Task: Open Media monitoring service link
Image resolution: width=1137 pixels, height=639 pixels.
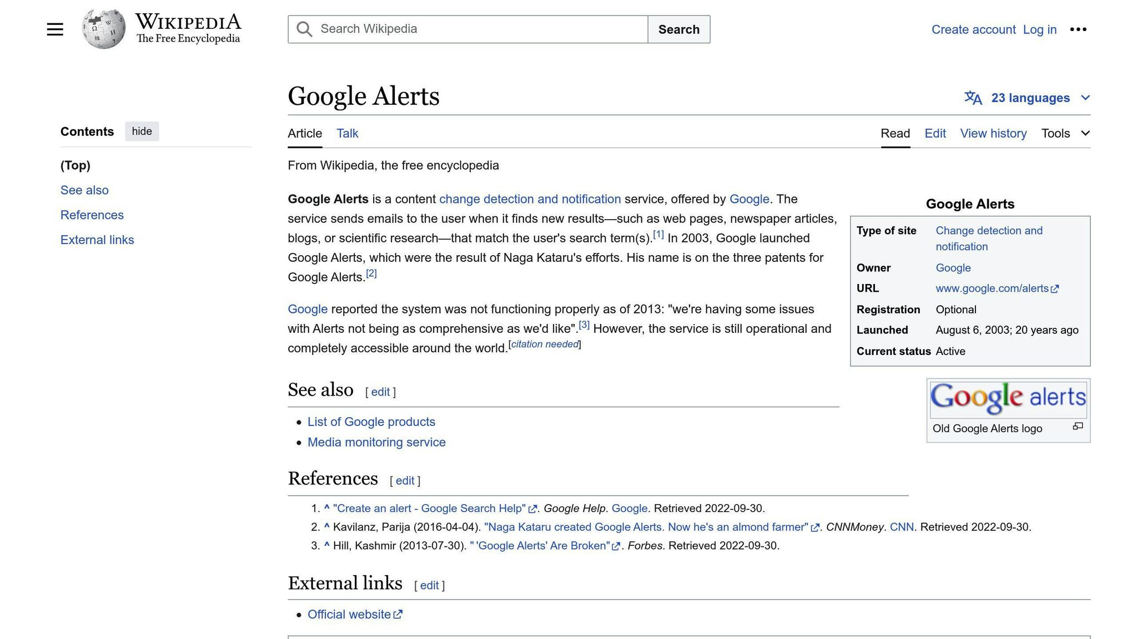Action: (376, 443)
